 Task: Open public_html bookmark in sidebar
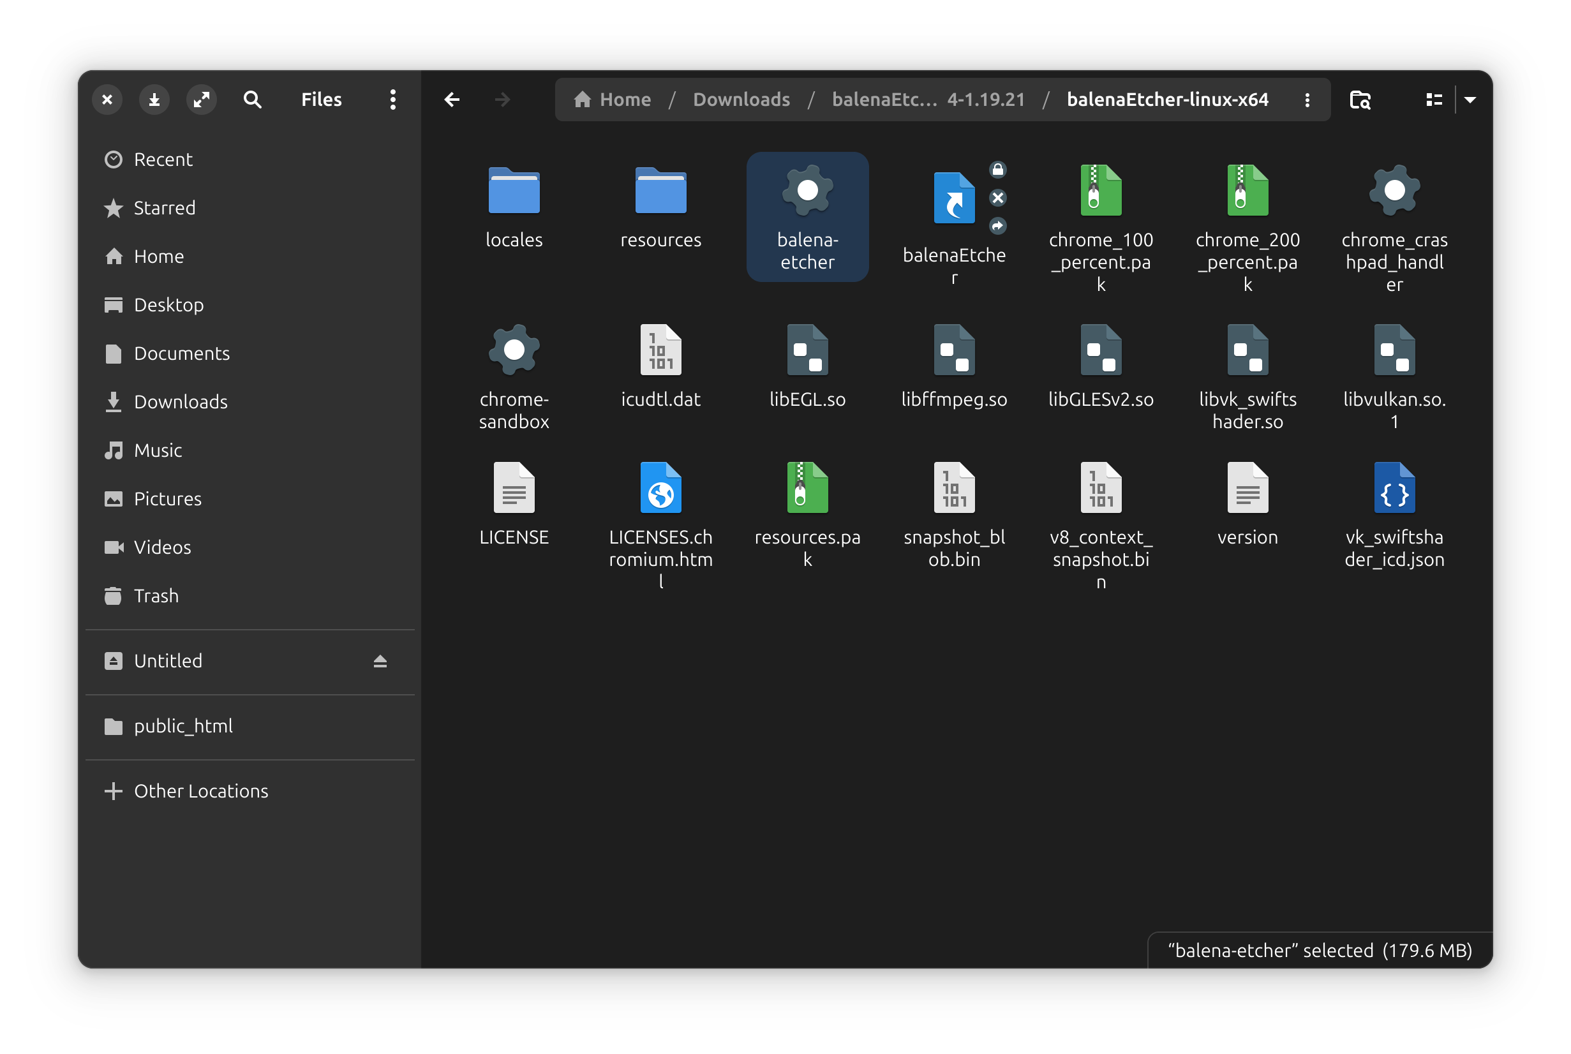pos(250,726)
